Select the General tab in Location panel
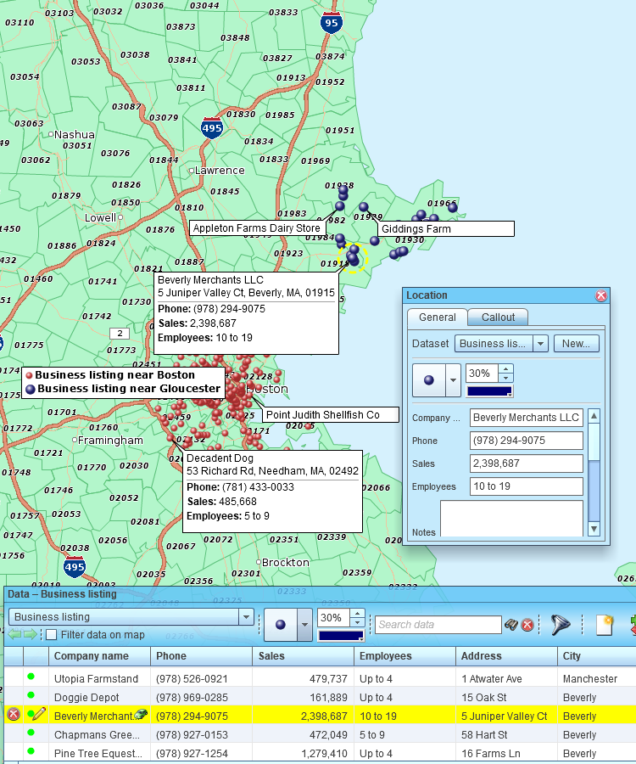This screenshot has width=636, height=764. coord(437,317)
